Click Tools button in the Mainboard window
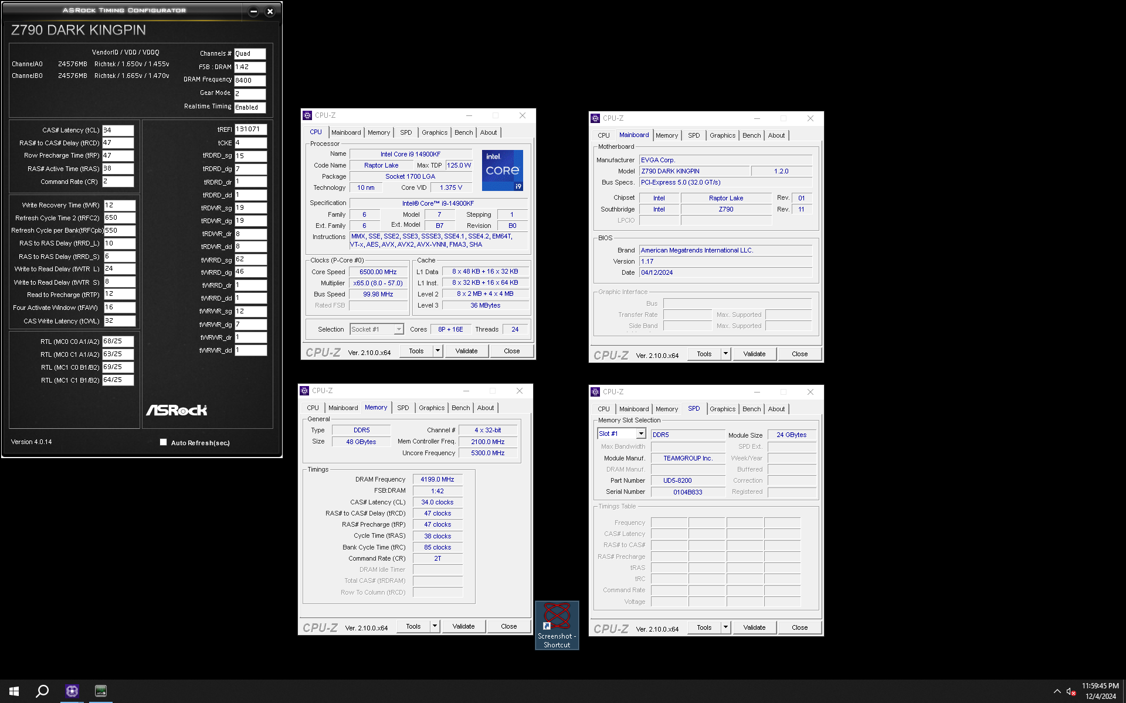Viewport: 1126px width, 703px height. pos(704,354)
